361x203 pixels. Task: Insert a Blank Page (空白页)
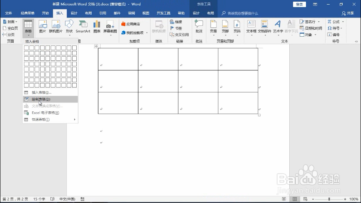tap(10, 28)
